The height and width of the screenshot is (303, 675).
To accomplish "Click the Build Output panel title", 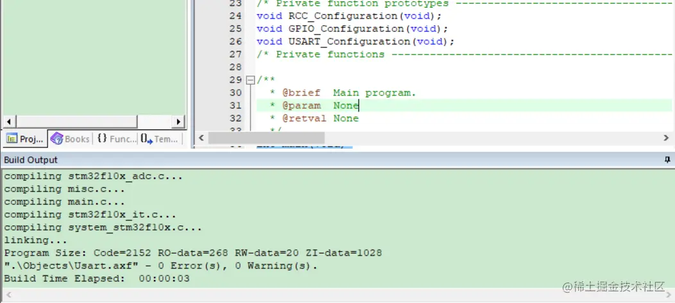I will pyautogui.click(x=31, y=160).
